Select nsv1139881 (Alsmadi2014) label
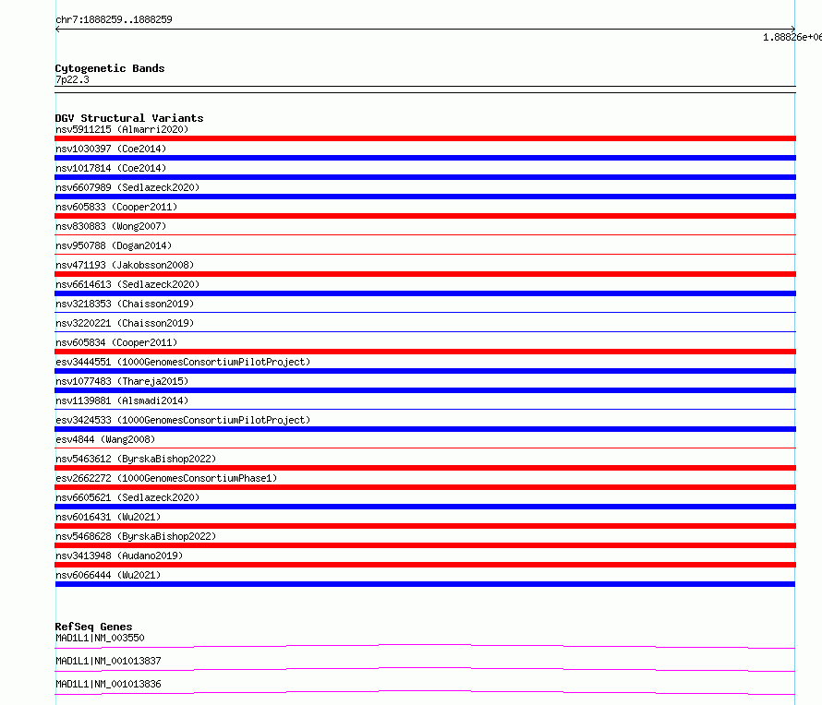Image resolution: width=822 pixels, height=705 pixels. [122, 400]
